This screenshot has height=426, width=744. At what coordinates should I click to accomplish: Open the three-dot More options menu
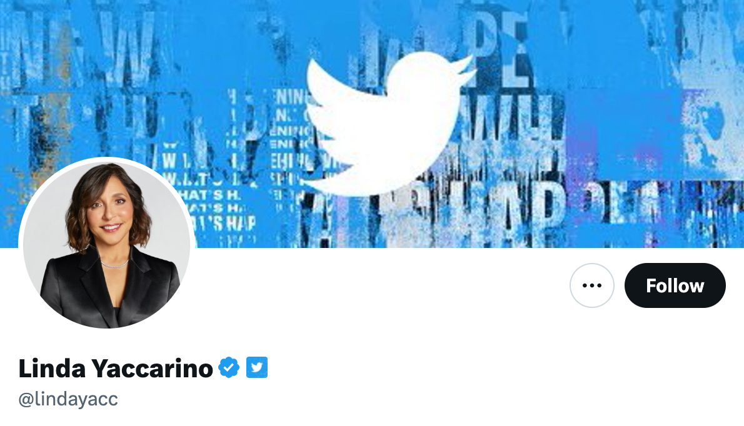point(591,285)
